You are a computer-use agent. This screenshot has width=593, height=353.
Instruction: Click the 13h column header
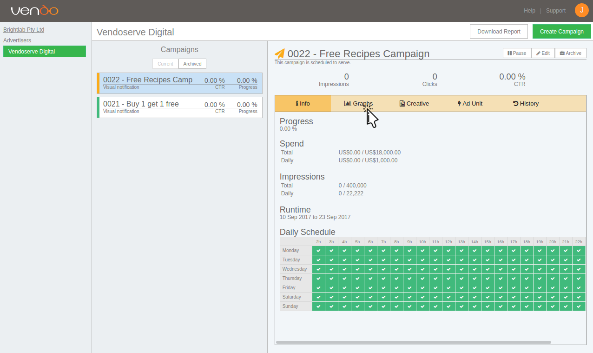click(461, 242)
